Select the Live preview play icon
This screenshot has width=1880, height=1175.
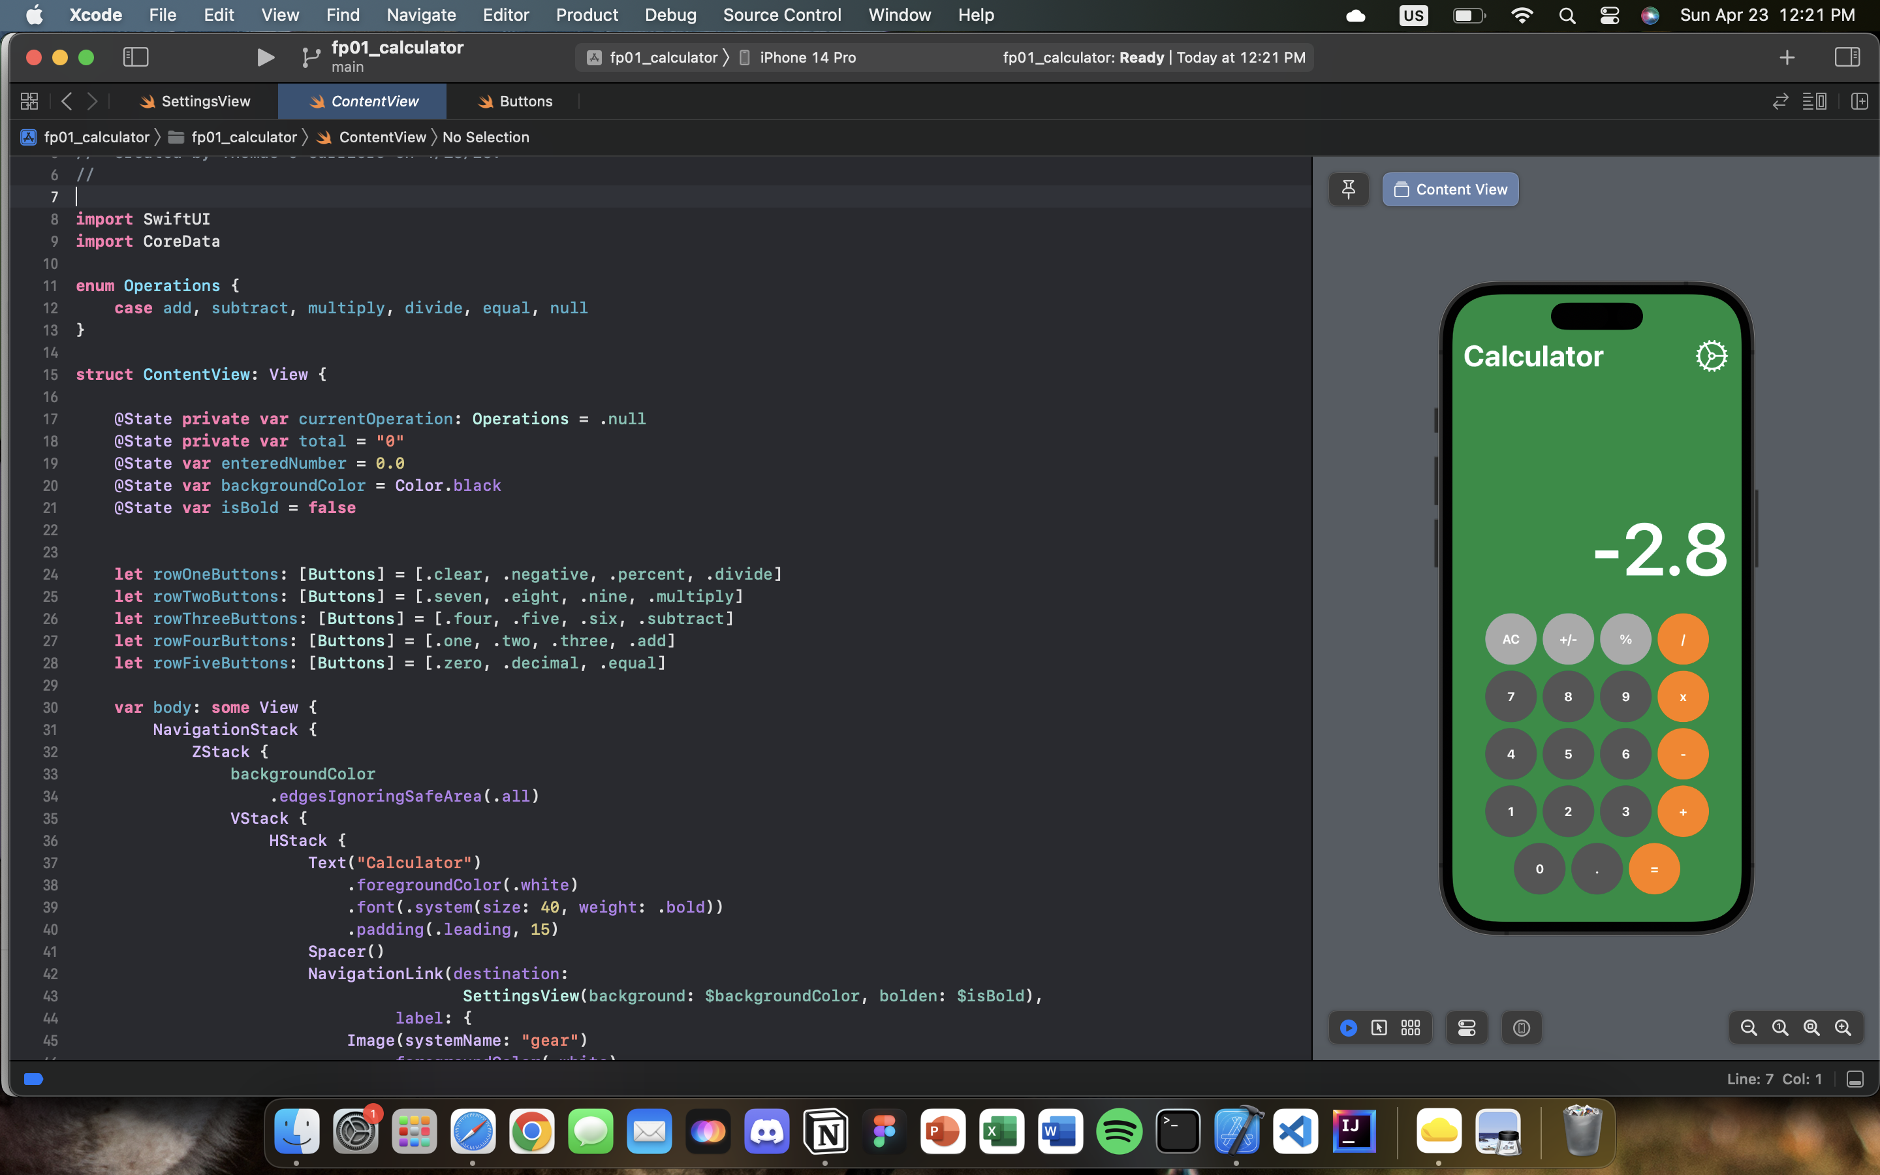1349,1027
